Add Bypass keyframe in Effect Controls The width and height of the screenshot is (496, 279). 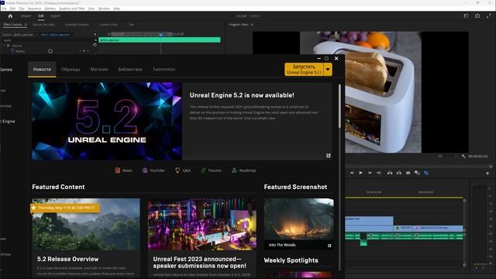tap(84, 51)
